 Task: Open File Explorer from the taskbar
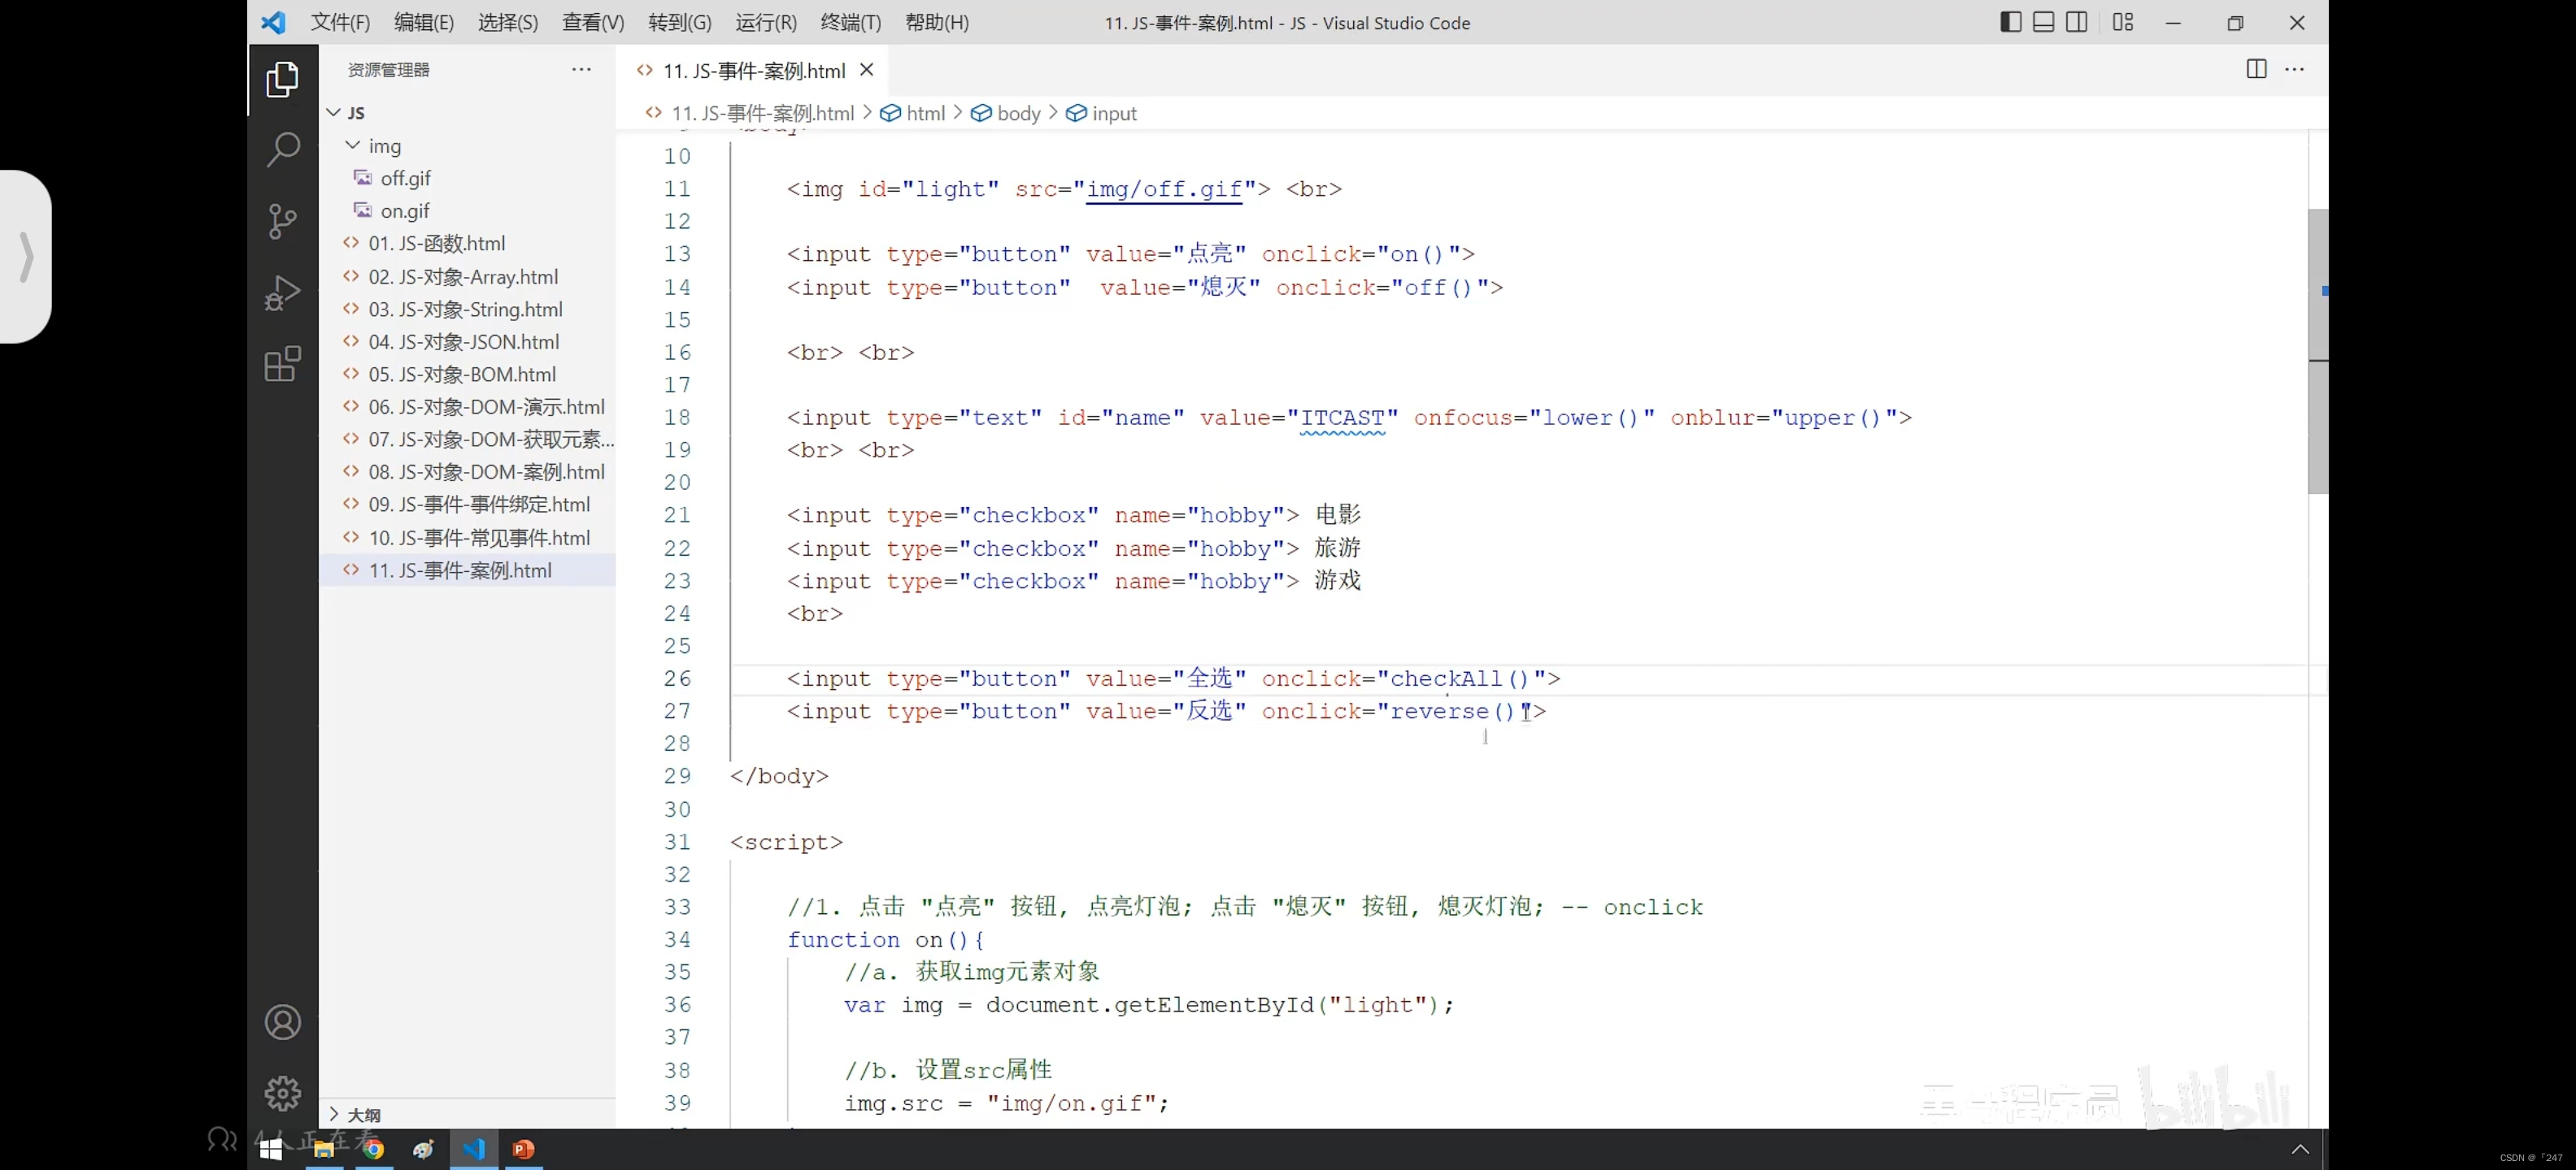pyautogui.click(x=323, y=1149)
